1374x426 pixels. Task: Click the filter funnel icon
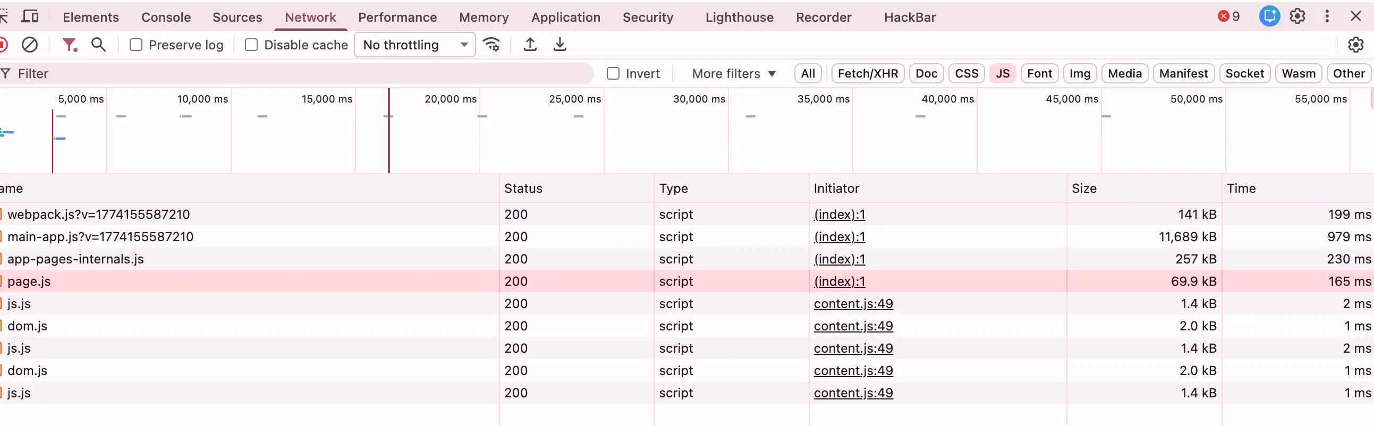coord(70,45)
